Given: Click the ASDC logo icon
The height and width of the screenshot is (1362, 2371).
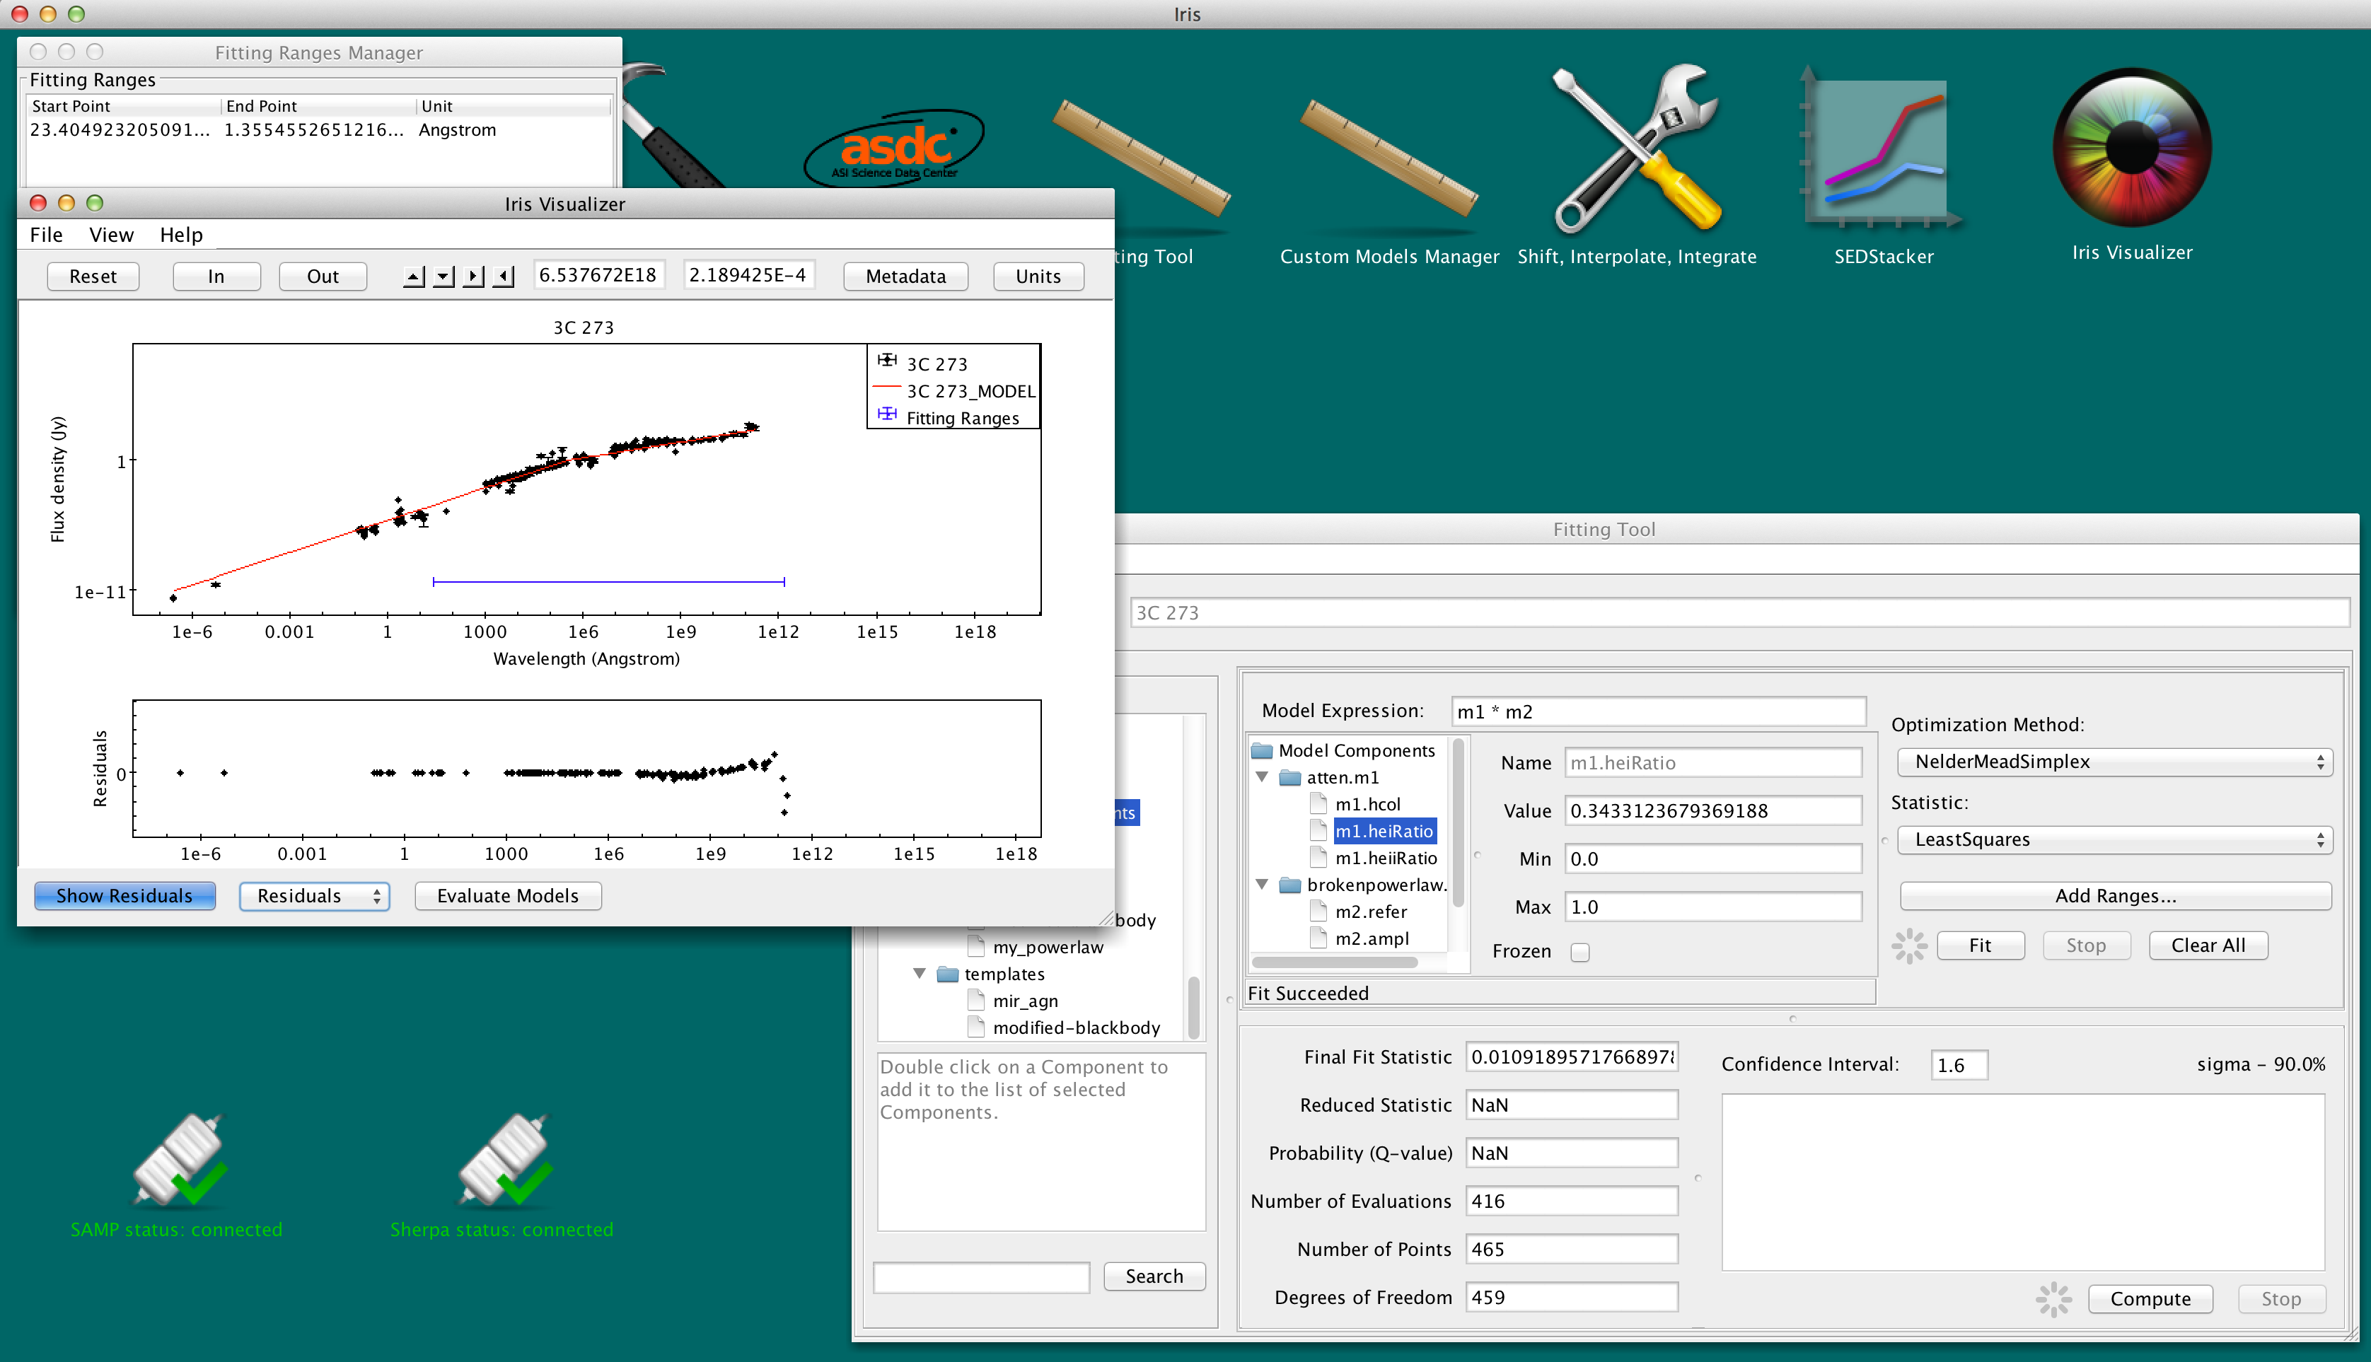Looking at the screenshot, I should coord(893,148).
